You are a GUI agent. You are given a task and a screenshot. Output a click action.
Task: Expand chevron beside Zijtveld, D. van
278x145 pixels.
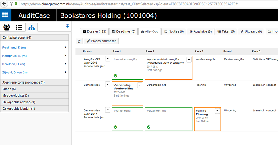[x=65, y=72]
